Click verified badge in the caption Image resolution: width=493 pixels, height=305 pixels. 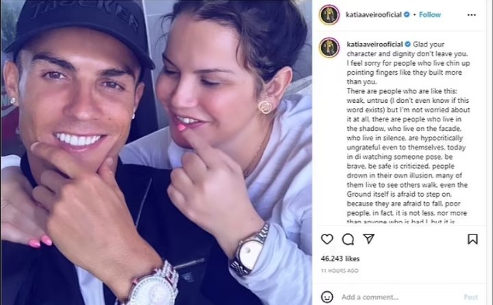click(x=408, y=44)
